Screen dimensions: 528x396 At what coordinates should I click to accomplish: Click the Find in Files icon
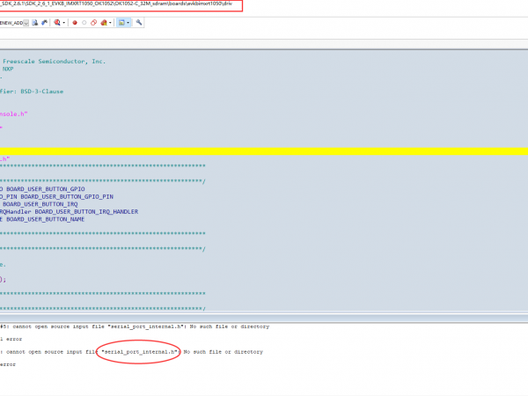pyautogui.click(x=35, y=23)
